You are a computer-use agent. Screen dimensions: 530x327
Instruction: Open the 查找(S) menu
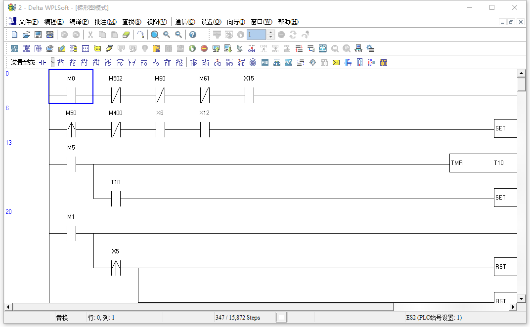(132, 22)
